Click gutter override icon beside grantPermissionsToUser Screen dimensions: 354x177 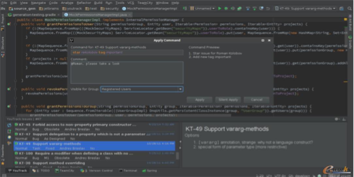pos(9,24)
